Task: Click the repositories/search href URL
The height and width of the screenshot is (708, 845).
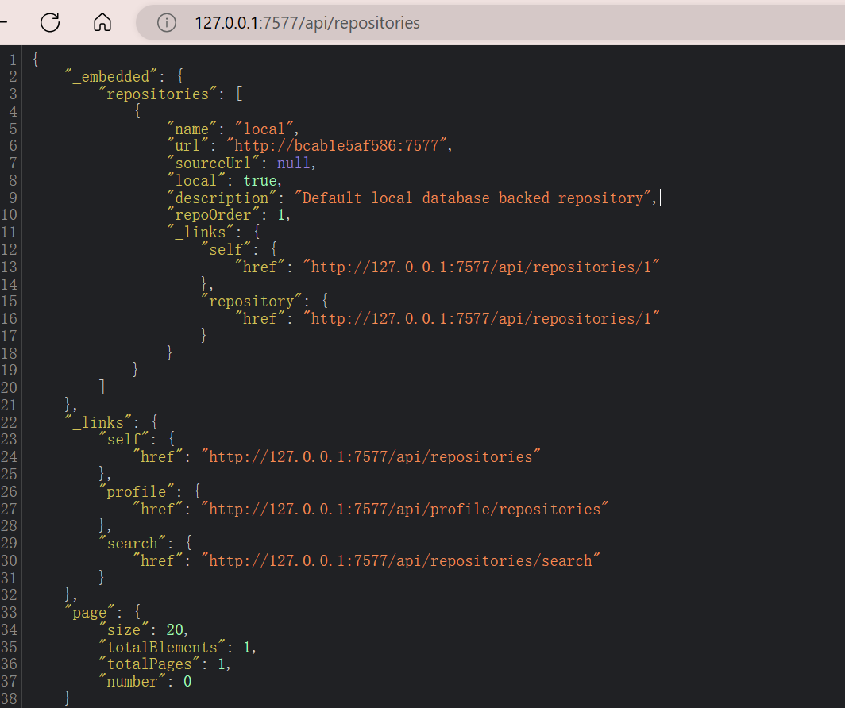Action: click(x=399, y=561)
